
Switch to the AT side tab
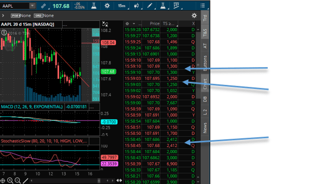(x=205, y=46)
